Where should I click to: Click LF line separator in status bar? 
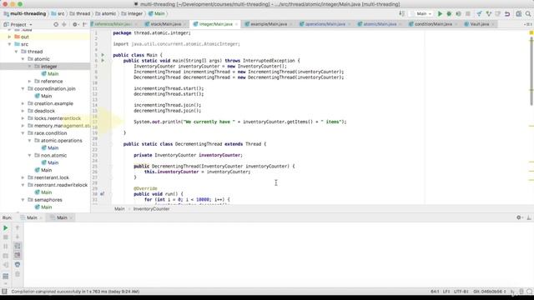click(446, 292)
